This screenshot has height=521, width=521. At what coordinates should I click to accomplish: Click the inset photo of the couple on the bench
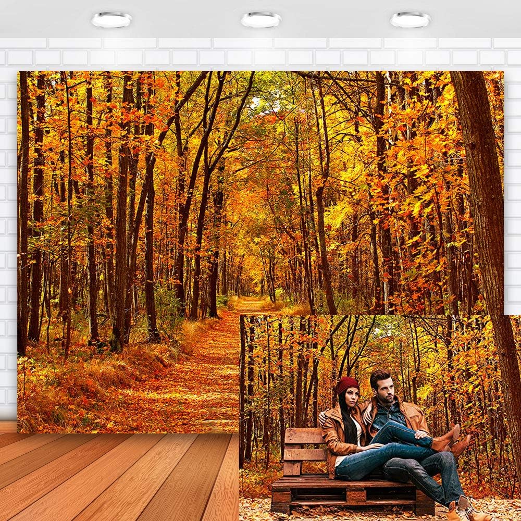[380, 418]
